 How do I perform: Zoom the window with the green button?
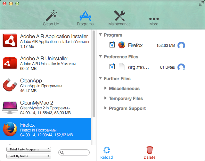[17, 4]
